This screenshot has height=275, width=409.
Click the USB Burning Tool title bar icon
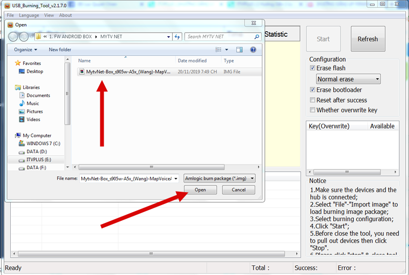click(7, 5)
